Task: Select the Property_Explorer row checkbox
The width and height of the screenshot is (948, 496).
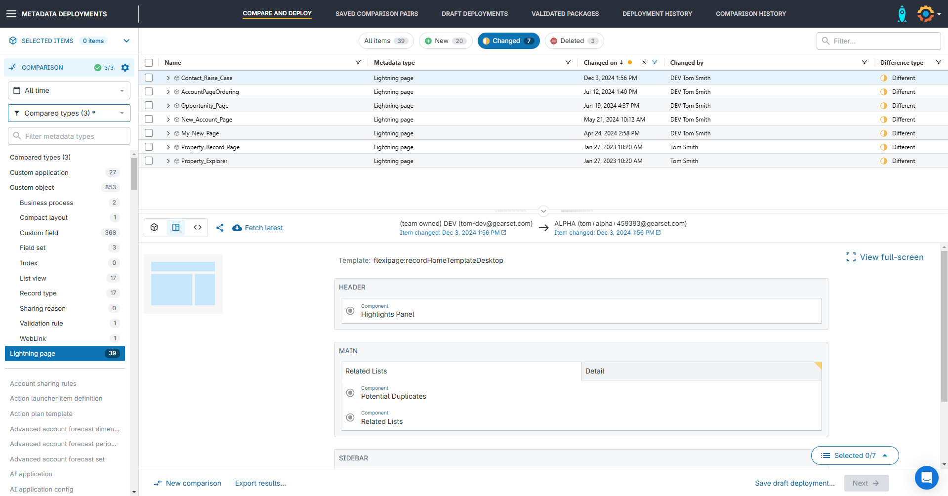Action: [149, 161]
